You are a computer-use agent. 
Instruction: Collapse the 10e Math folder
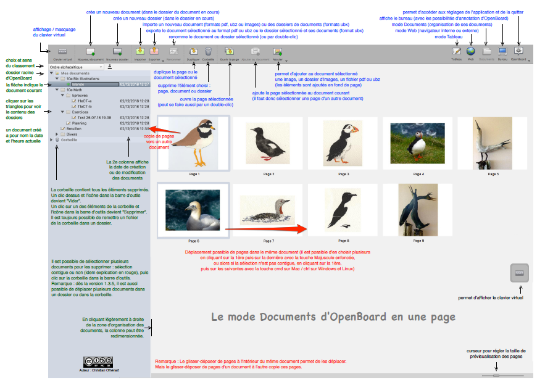(57, 90)
